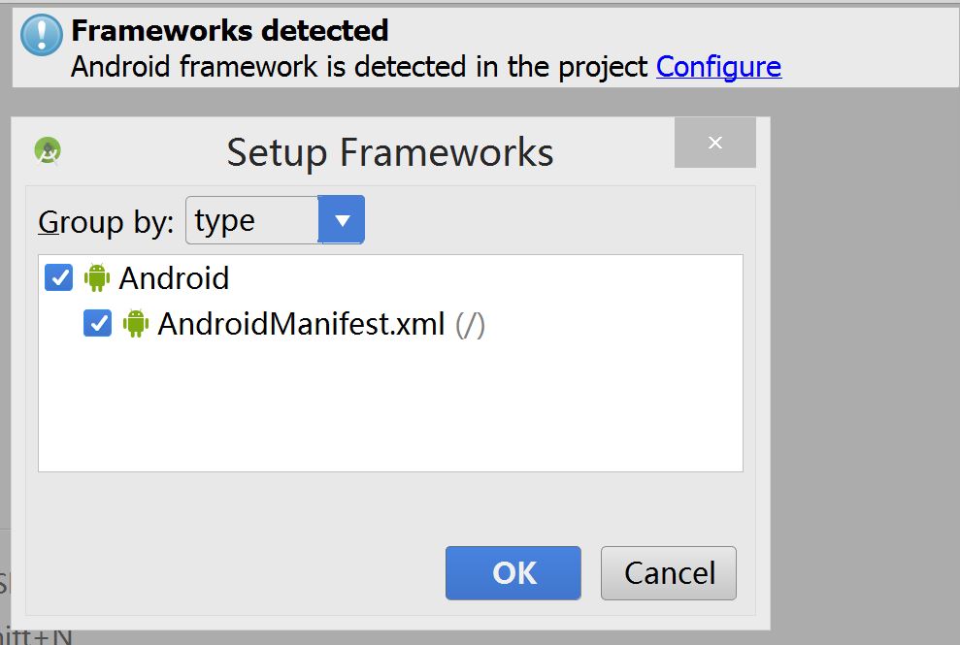Open the Group by dropdown arrow

pyautogui.click(x=342, y=220)
